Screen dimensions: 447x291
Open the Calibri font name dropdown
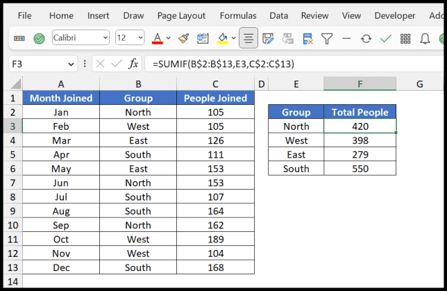pyautogui.click(x=105, y=39)
